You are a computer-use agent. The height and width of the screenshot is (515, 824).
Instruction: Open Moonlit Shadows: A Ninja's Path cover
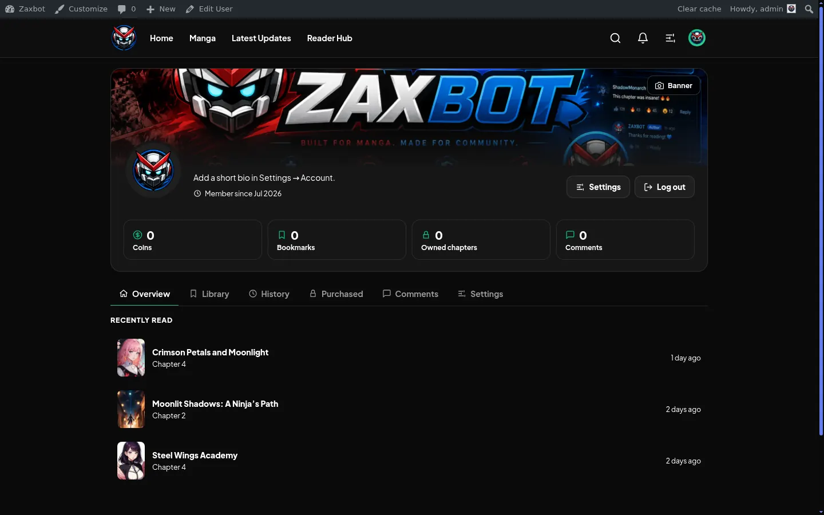(x=131, y=409)
